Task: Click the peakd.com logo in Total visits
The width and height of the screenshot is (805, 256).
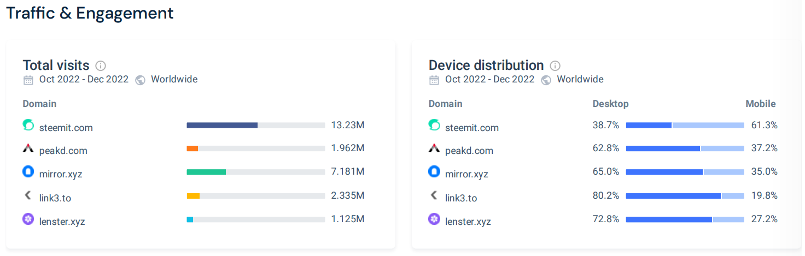Action: [28, 148]
